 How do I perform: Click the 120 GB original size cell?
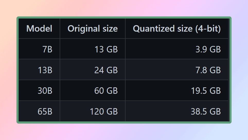tap(93, 111)
